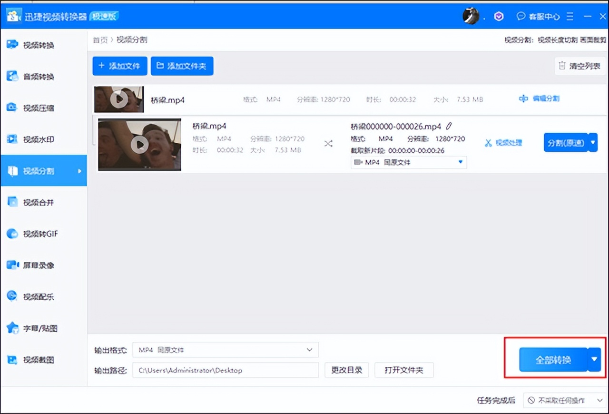The height and width of the screenshot is (414, 609).
Task: Open the hamburger menu in the title bar
Action: click(x=570, y=16)
